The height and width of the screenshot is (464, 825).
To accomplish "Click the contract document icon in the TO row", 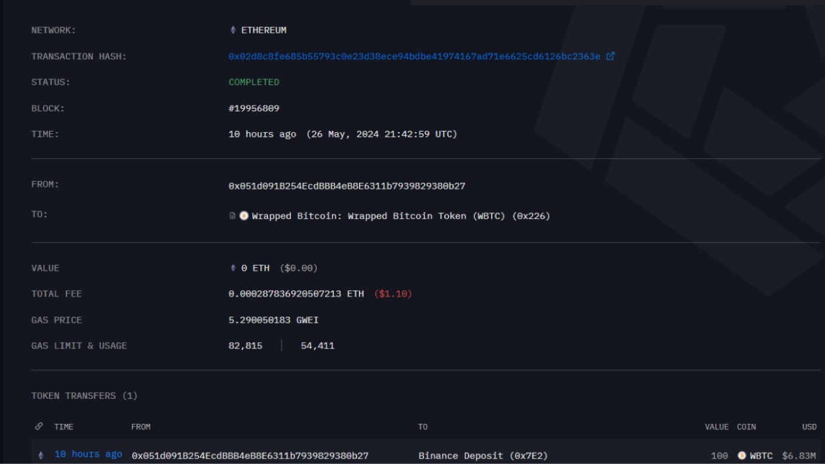I will (x=233, y=216).
